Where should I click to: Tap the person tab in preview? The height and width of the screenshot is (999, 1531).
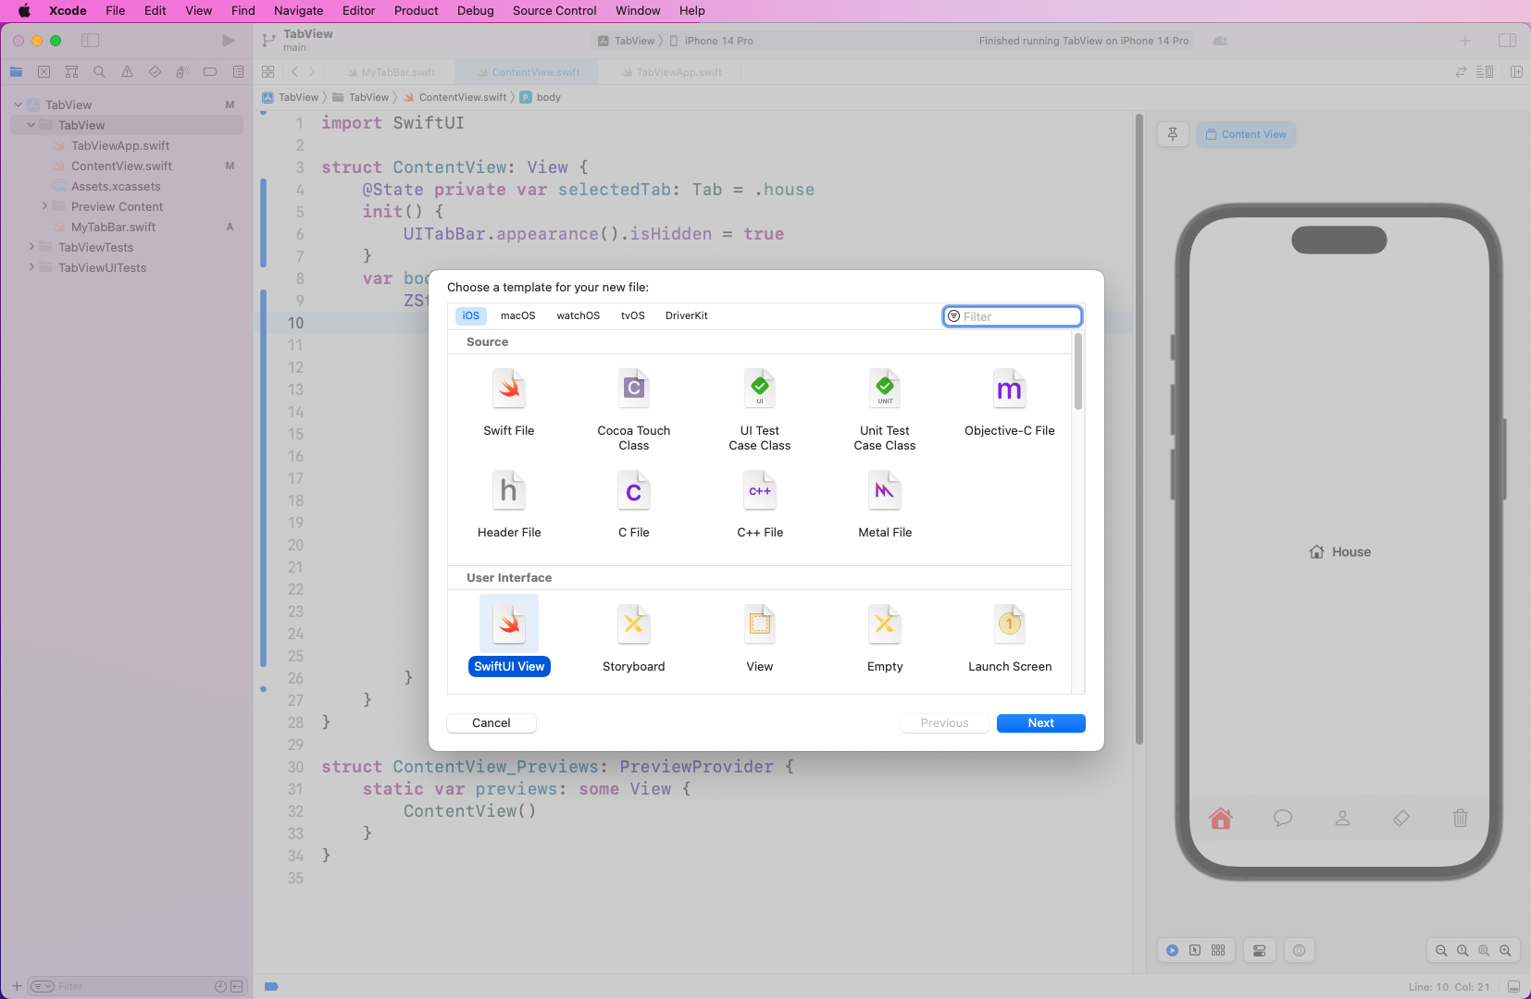tap(1342, 819)
